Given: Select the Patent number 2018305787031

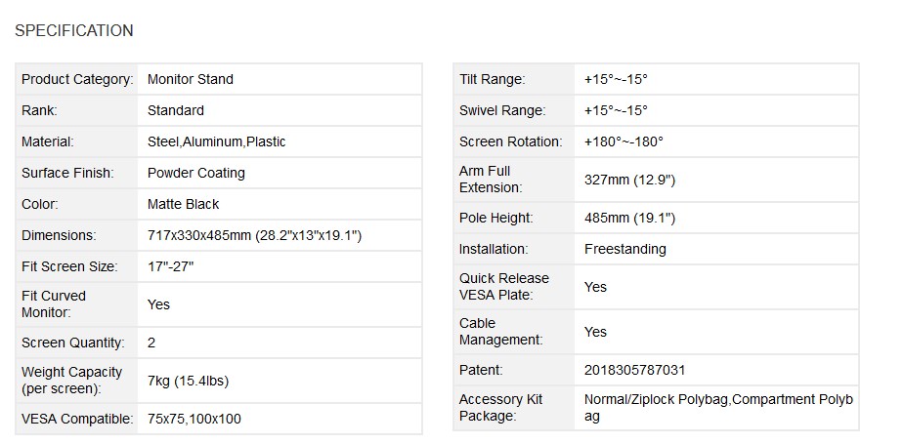Looking at the screenshot, I should 635,370.
